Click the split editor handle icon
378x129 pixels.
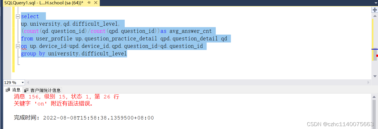[375, 10]
